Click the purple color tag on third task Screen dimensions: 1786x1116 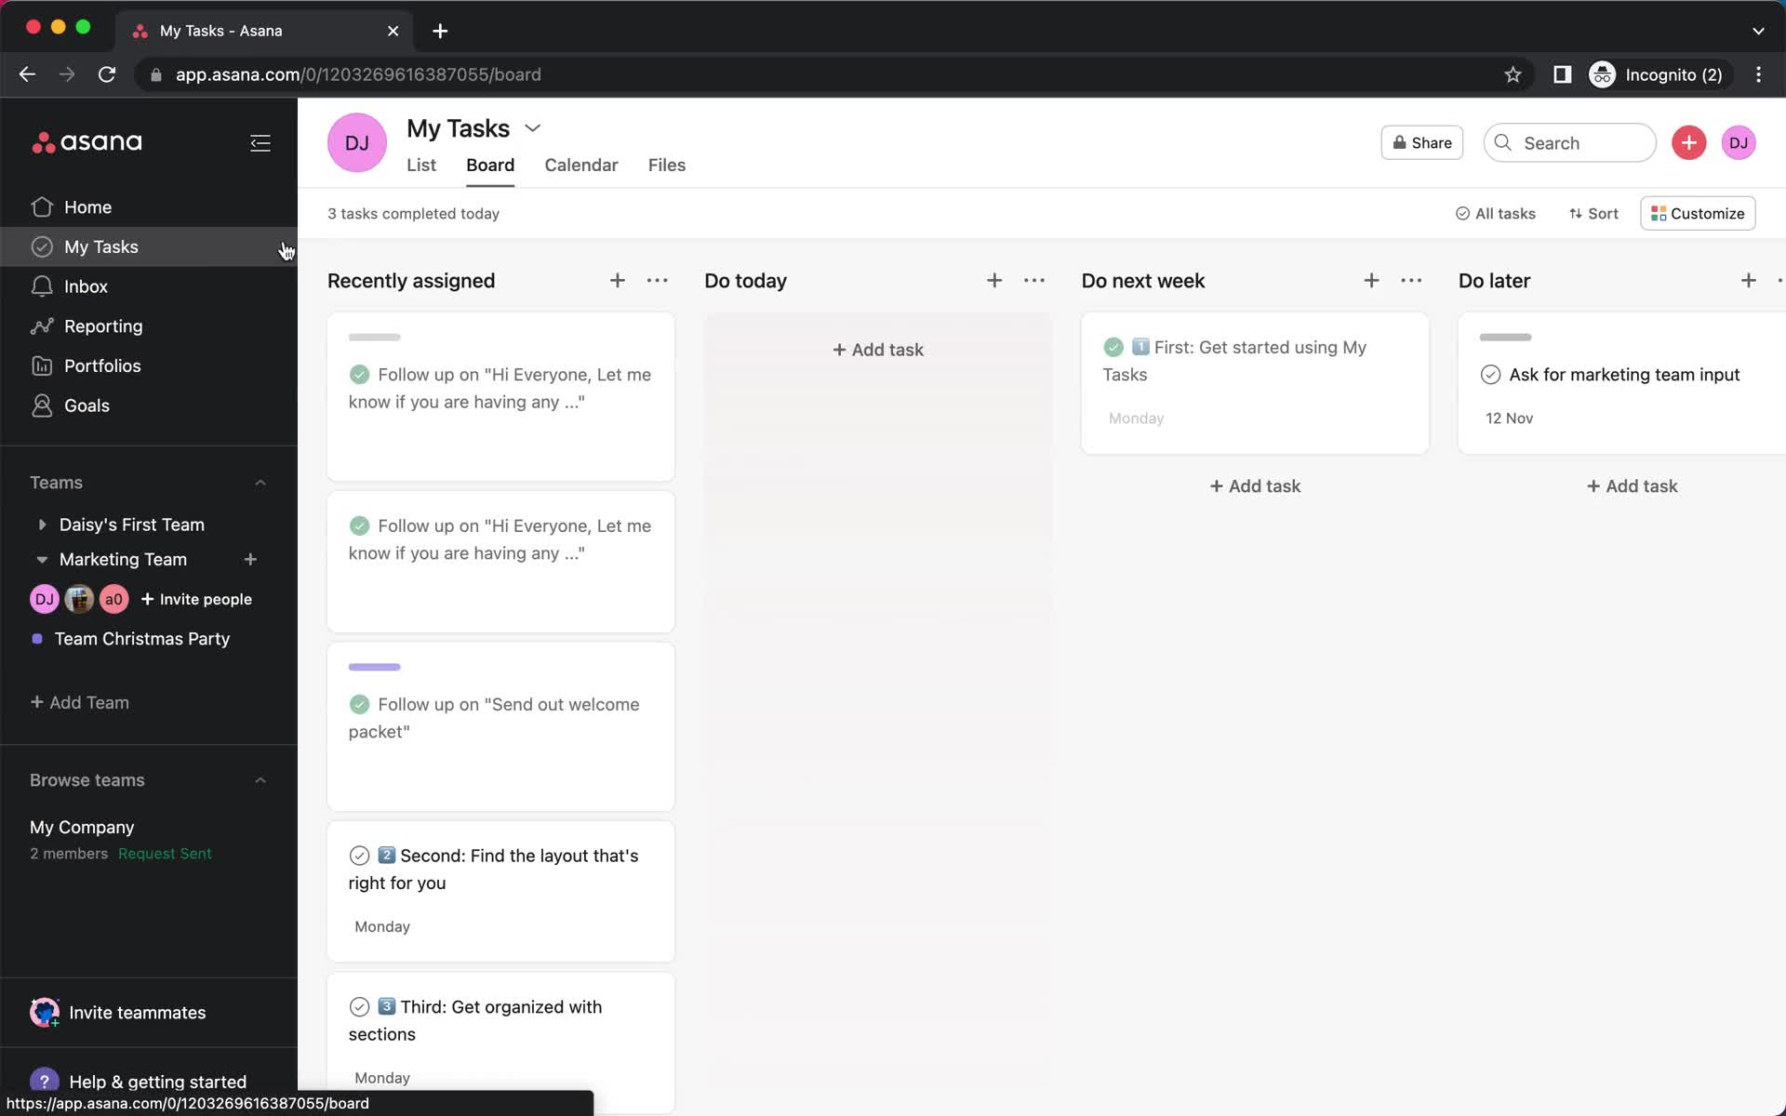(x=374, y=666)
